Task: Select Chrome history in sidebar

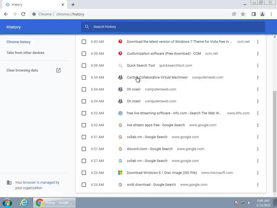Action: click(19, 42)
